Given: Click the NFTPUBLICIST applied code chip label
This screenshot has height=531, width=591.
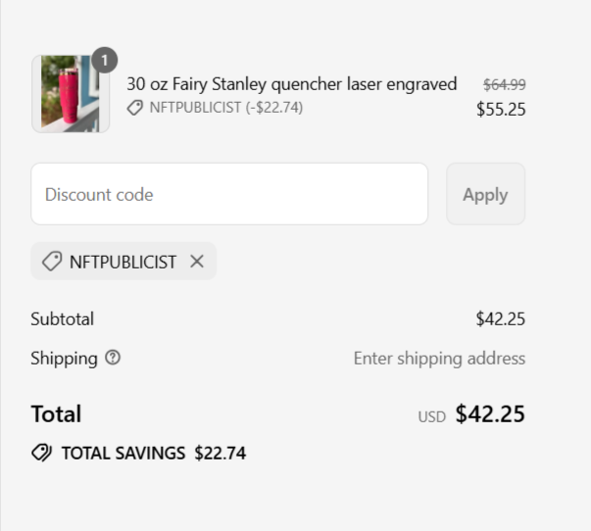Looking at the screenshot, I should point(123,262).
